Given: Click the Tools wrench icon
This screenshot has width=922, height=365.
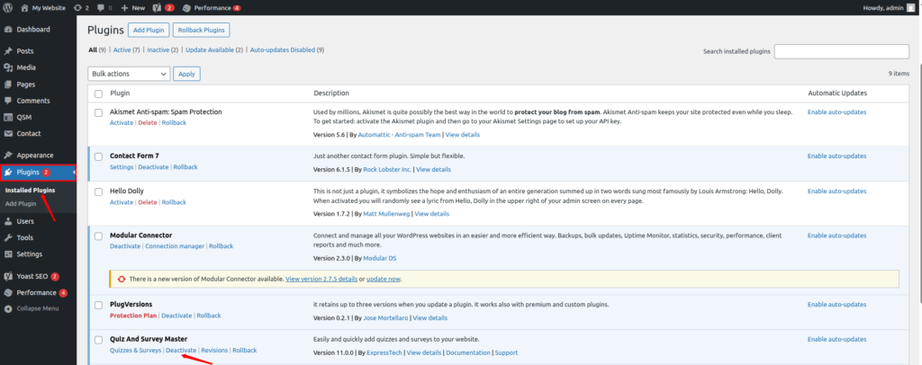Looking at the screenshot, I should pos(8,237).
